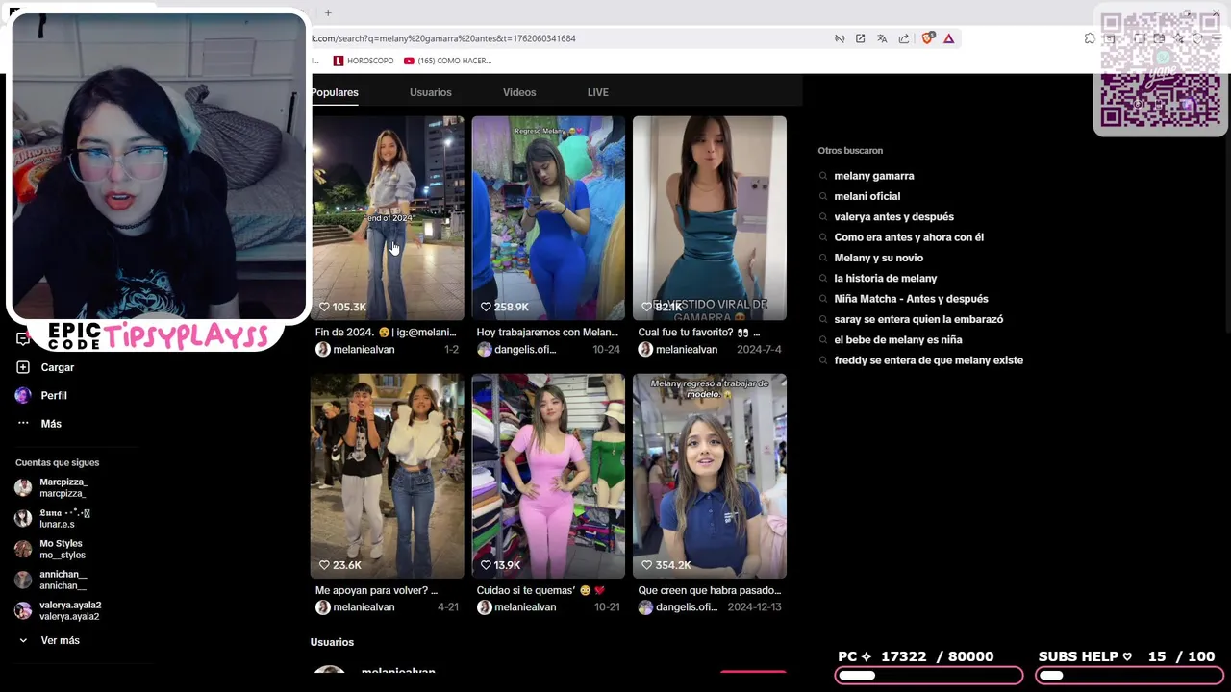Search 'Melany y su novio' suggestion

879,258
